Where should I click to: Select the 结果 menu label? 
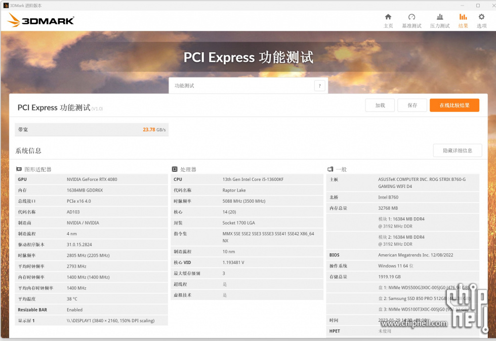(463, 26)
